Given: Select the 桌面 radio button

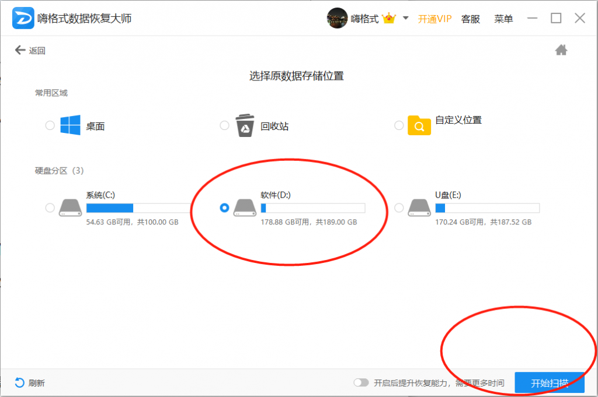Looking at the screenshot, I should (50, 125).
